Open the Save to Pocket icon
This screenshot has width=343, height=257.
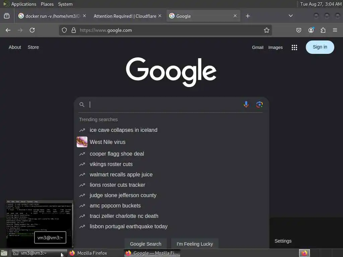298,30
